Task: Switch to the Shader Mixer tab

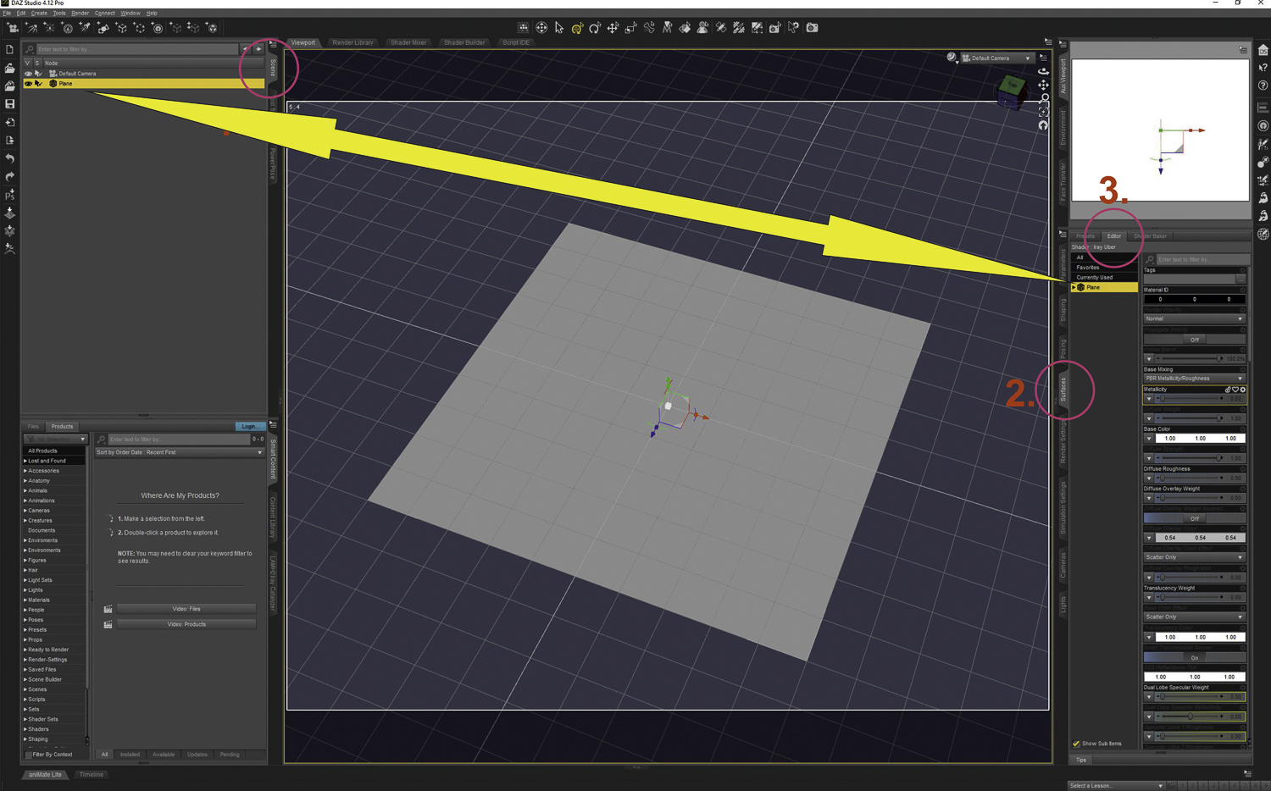Action: (x=408, y=42)
